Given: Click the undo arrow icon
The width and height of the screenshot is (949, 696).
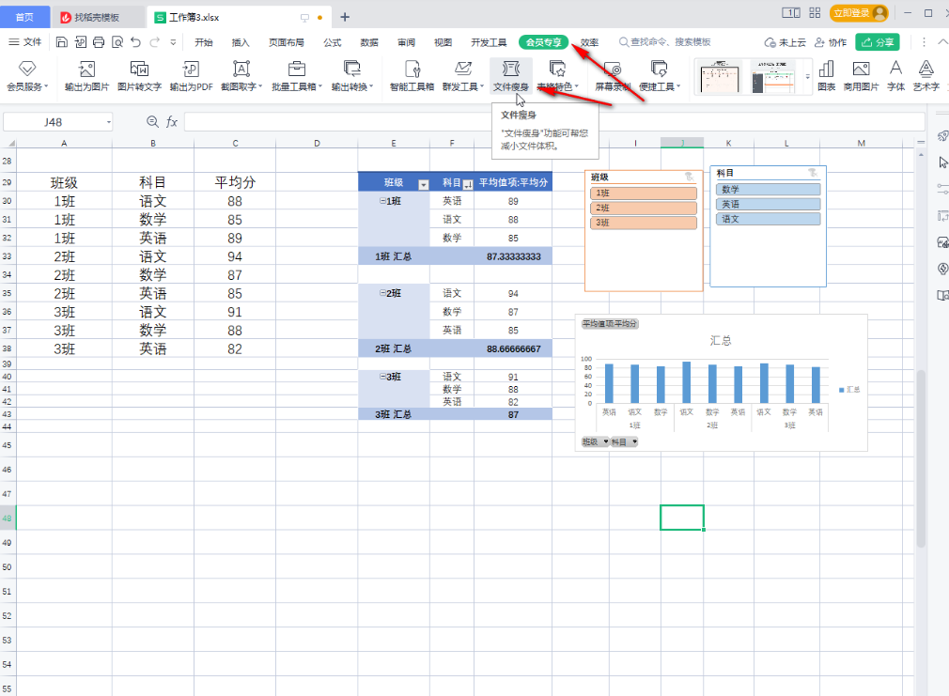Looking at the screenshot, I should point(135,42).
